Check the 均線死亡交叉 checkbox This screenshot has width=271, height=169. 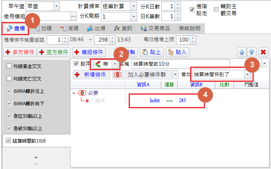pyautogui.click(x=9, y=78)
